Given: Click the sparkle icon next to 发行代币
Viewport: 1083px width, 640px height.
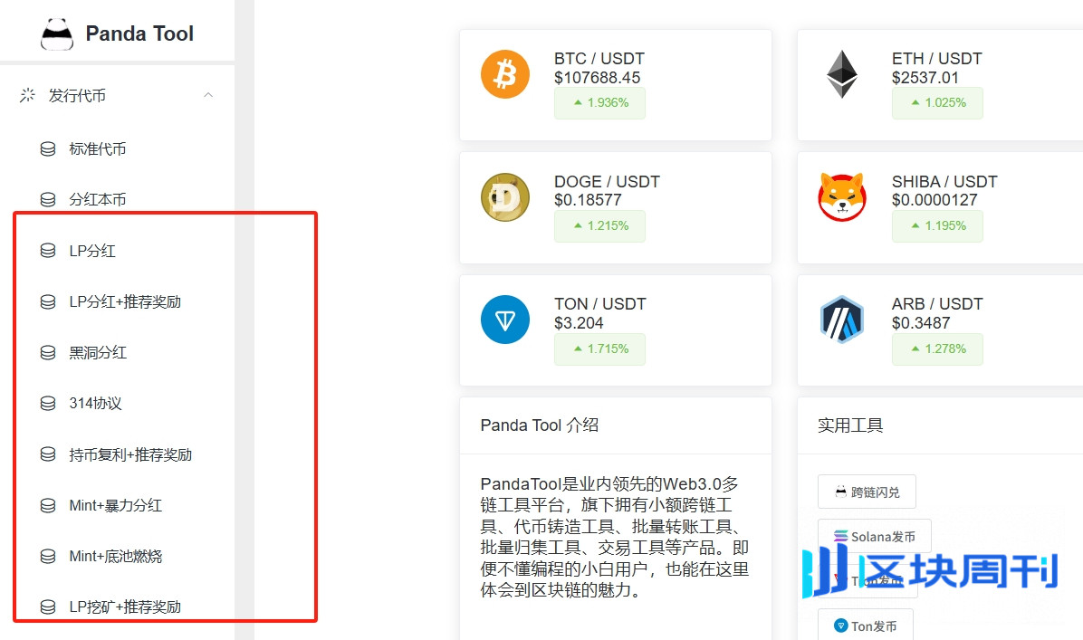Looking at the screenshot, I should (x=28, y=95).
